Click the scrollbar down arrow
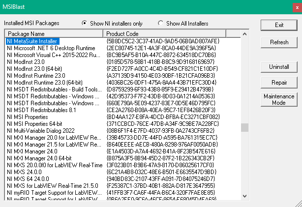Screen dimensions: 302x207 coord(244,196)
